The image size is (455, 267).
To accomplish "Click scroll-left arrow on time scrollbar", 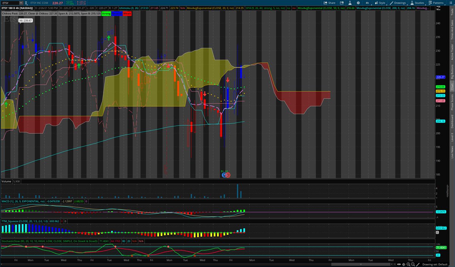I will [392, 264].
